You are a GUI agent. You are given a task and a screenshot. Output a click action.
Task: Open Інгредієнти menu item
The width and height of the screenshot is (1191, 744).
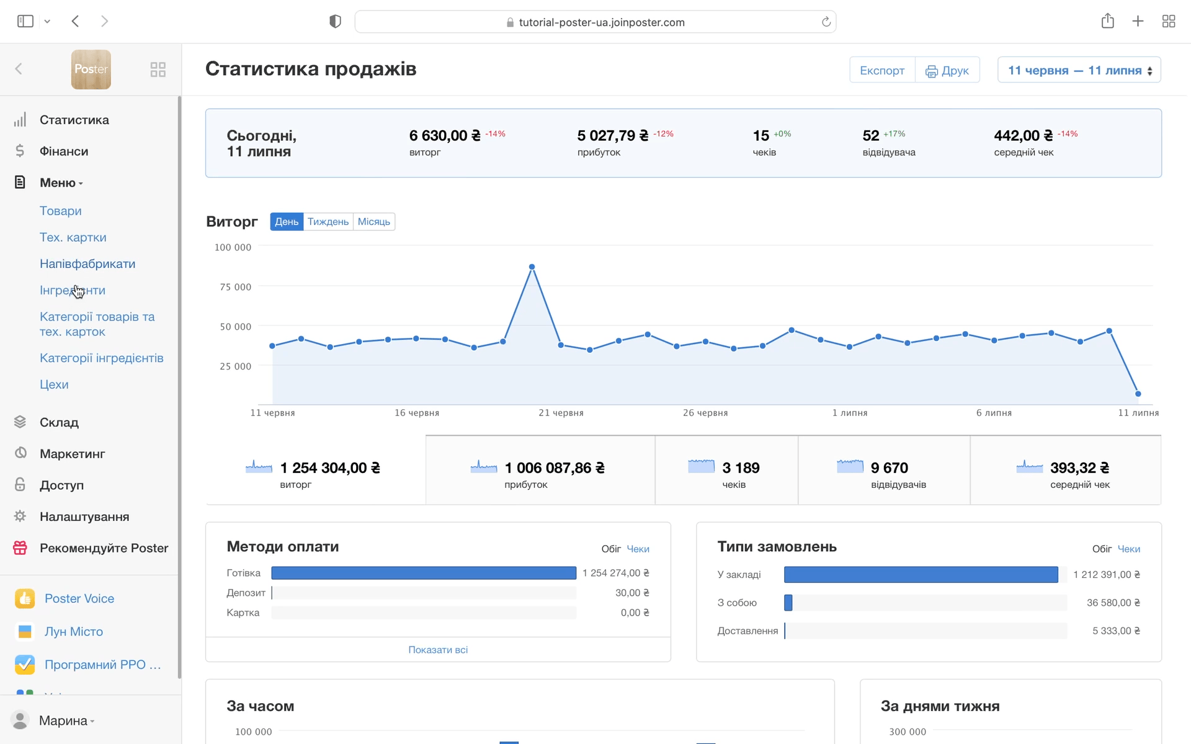73,290
